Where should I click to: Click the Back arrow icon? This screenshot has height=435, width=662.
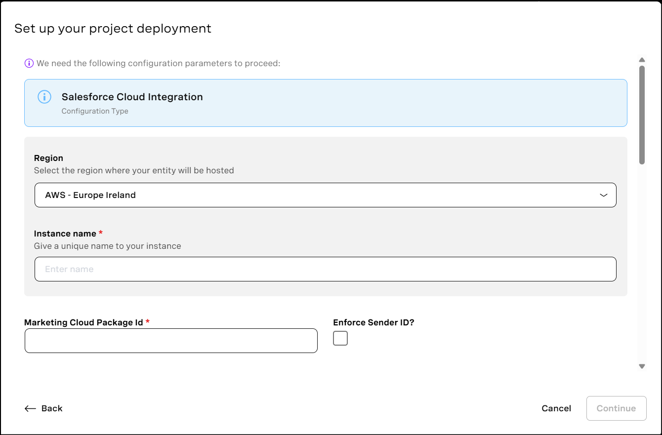coord(30,408)
